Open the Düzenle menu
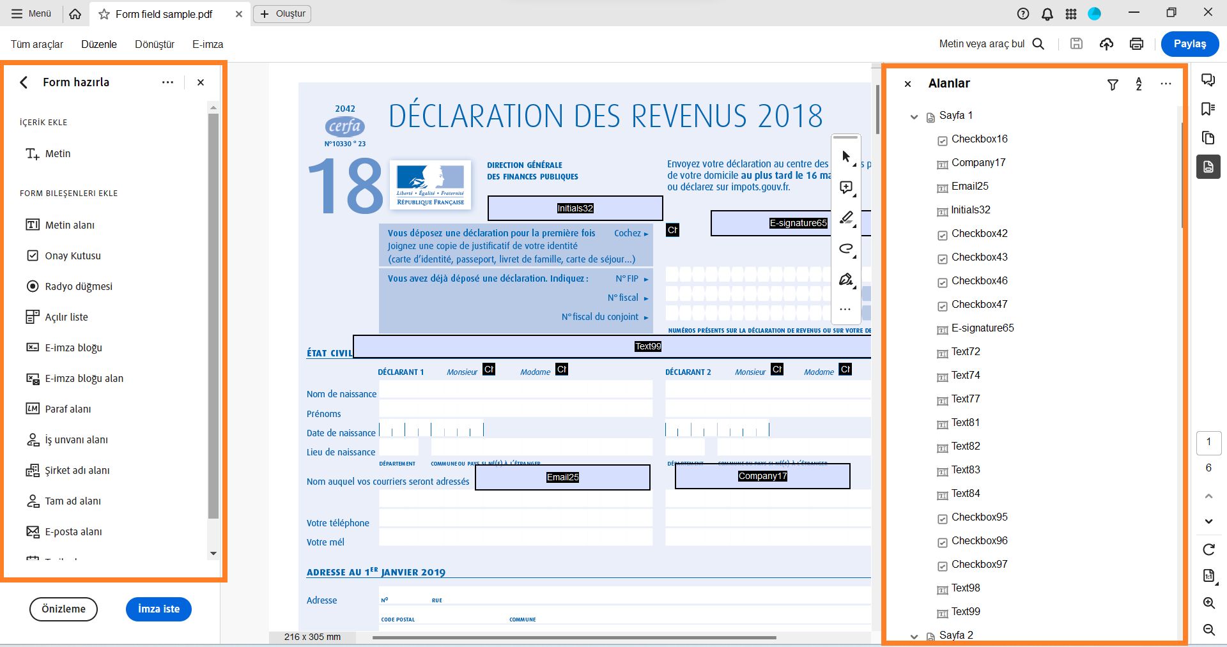The height and width of the screenshot is (647, 1227). (99, 44)
